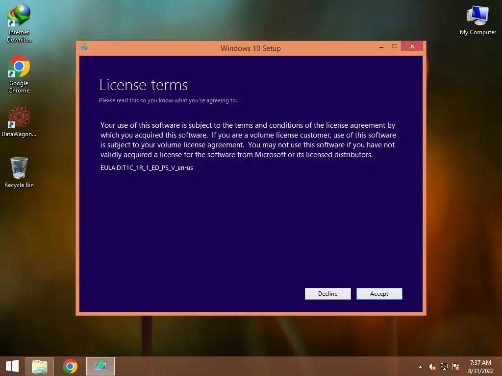Open My Computer desktop icon
The height and width of the screenshot is (376, 502).
coord(477,20)
